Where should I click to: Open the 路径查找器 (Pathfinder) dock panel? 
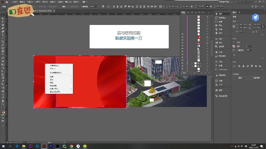222,96
